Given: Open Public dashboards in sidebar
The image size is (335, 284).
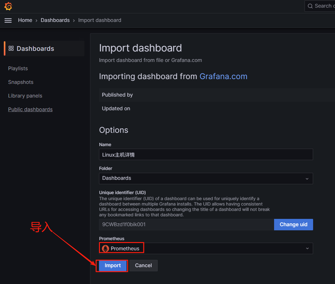Looking at the screenshot, I should pyautogui.click(x=30, y=109).
